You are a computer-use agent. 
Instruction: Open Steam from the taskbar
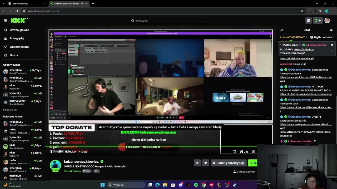[x=234, y=185]
